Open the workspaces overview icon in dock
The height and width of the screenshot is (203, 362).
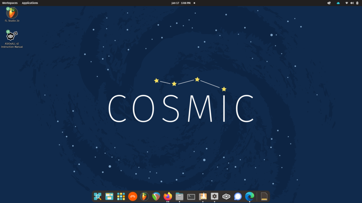coord(109,196)
